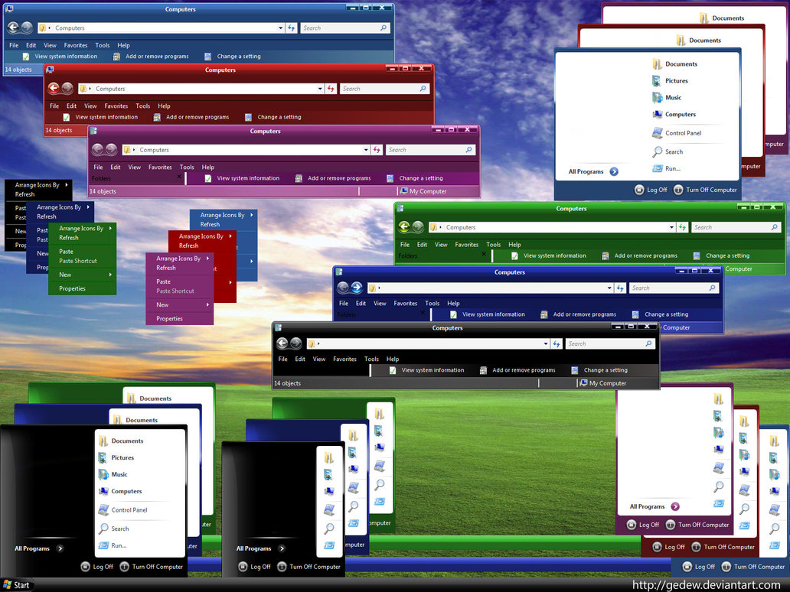
Task: Expand the address bar dropdown in the red window
Action: [x=320, y=89]
